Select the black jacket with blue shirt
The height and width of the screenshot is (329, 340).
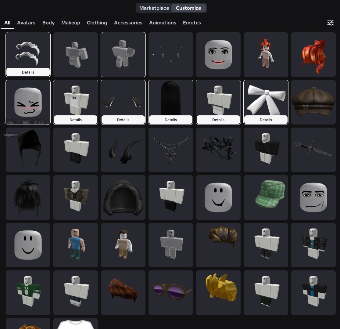[x=313, y=293]
